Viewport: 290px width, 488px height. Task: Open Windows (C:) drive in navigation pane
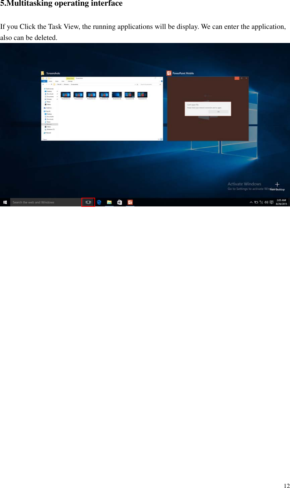[50, 129]
